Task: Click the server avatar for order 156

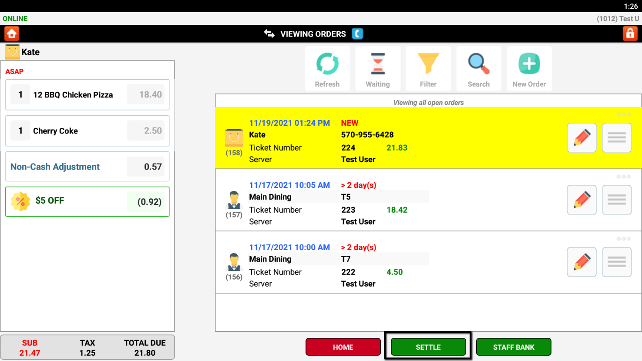Action: pos(234,262)
